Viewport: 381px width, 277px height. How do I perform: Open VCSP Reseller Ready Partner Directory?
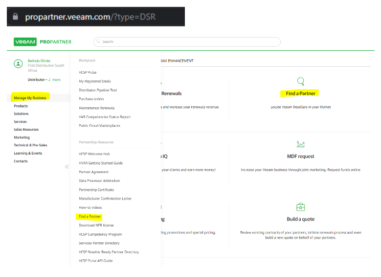pos(109,252)
